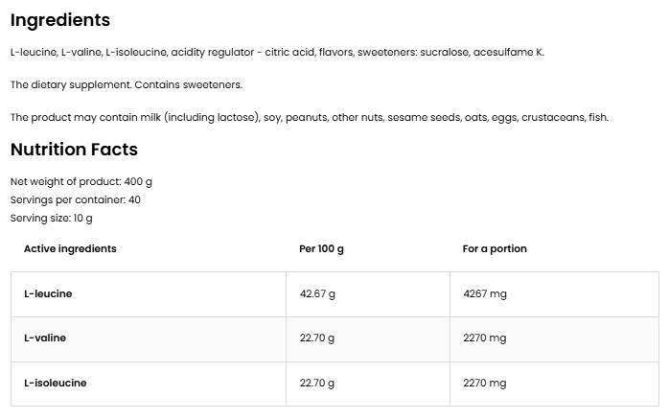The width and height of the screenshot is (669, 420).
Task: Click the L-isoleucine table row label
Action: coord(56,383)
